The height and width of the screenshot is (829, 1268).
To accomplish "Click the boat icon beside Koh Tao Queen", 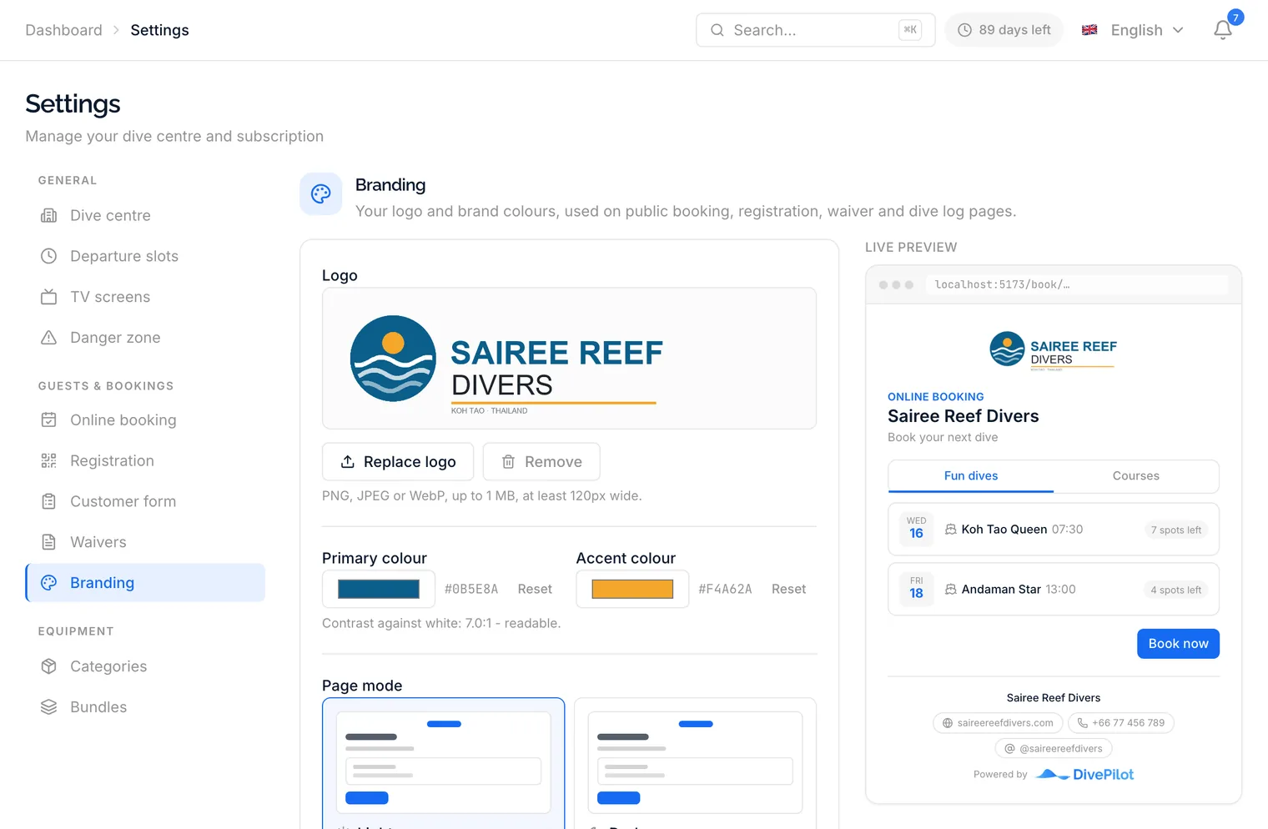I will pos(950,530).
